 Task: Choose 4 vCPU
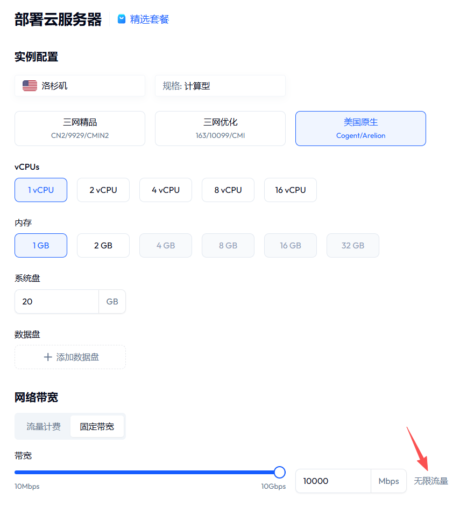coord(166,190)
